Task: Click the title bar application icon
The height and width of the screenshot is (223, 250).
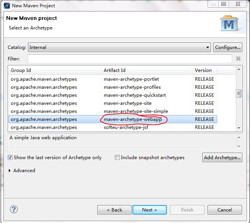Action: (6, 5)
